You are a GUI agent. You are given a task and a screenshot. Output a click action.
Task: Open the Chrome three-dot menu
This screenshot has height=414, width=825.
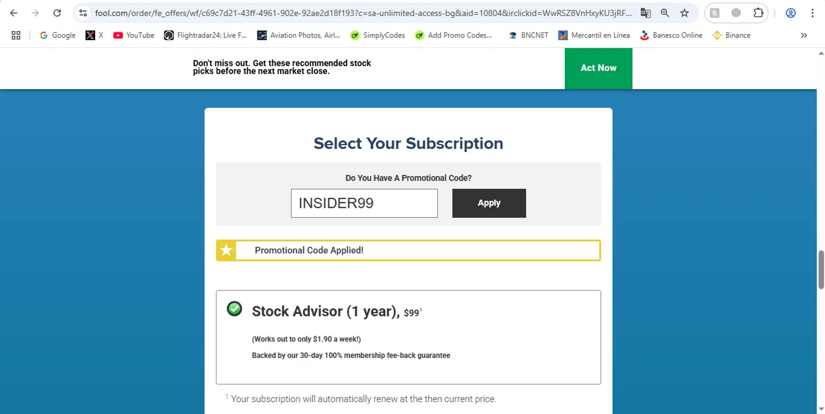(x=812, y=13)
